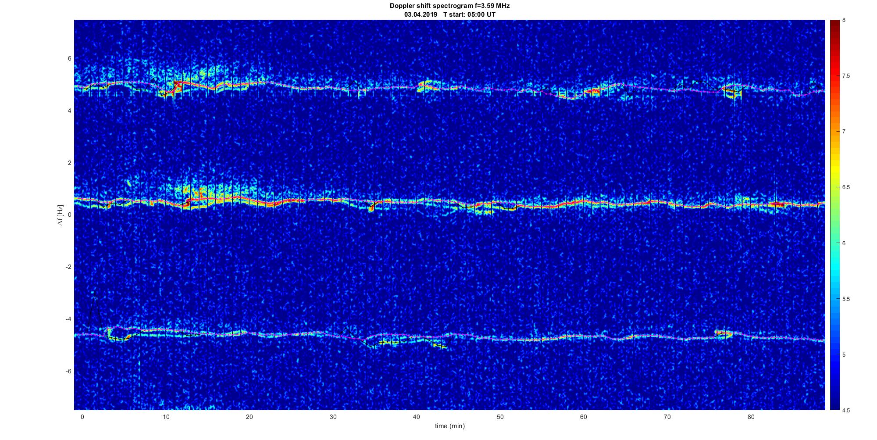The image size is (877, 440).
Task: Click the y-axis tick label -6
Action: [69, 371]
